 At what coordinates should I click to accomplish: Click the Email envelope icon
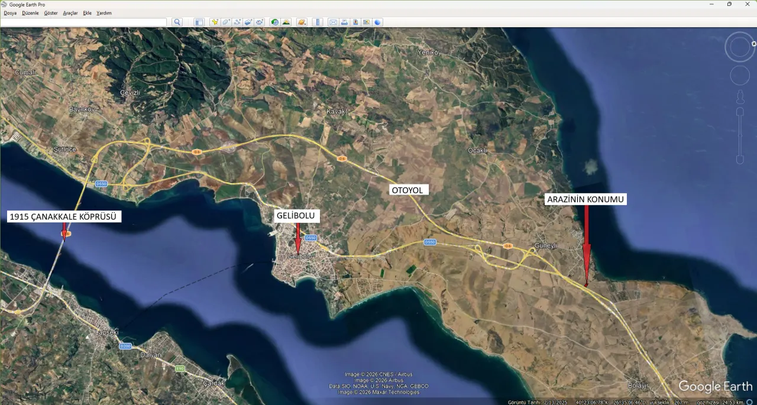(x=333, y=22)
